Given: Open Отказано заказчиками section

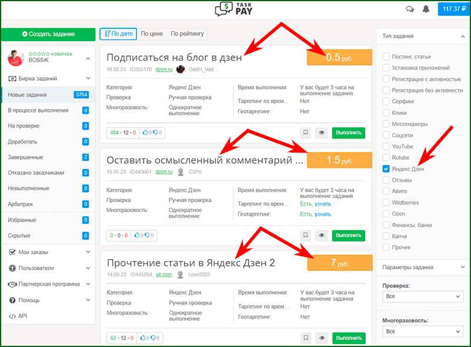Looking at the screenshot, I should 48,173.
